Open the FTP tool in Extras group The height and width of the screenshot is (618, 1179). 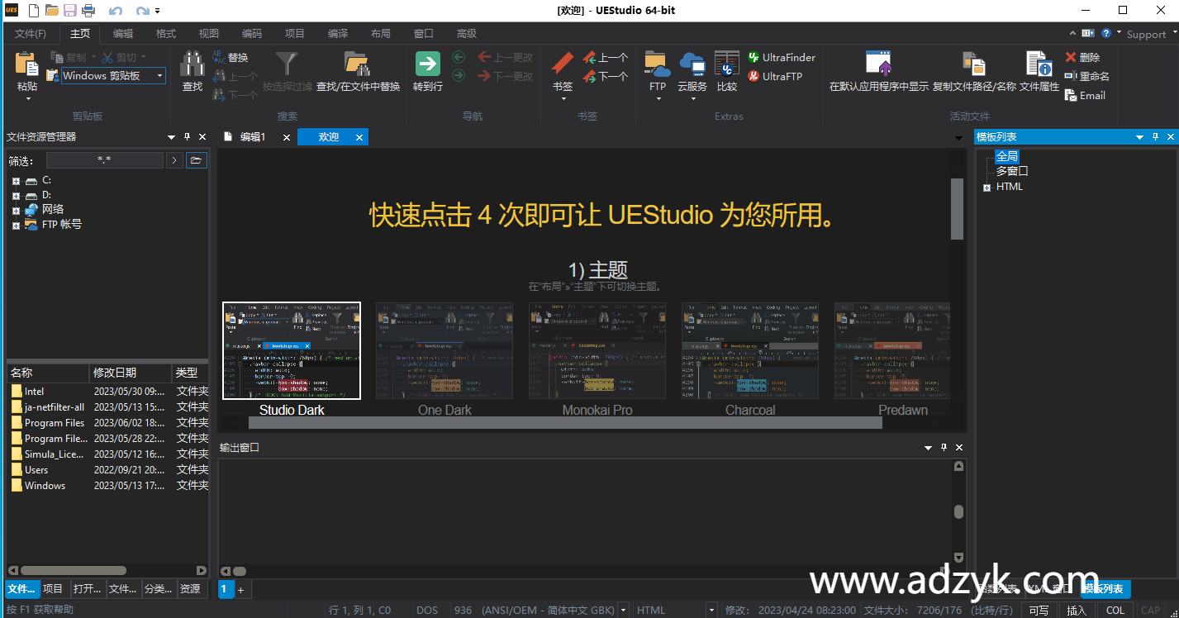tap(657, 70)
